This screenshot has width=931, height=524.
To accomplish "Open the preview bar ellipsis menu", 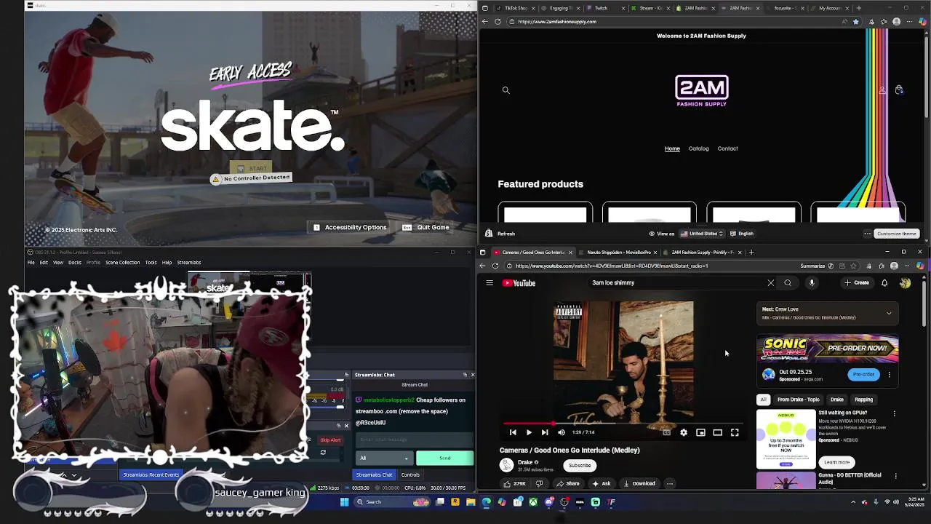I will pyautogui.click(x=867, y=234).
